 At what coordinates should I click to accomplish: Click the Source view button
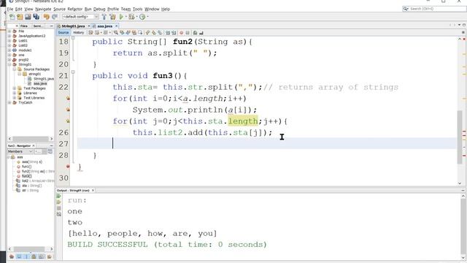pos(63,32)
